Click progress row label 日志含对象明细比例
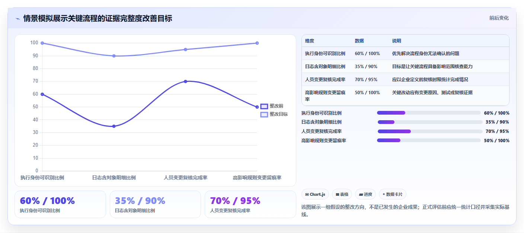The height and width of the screenshot is (233, 524). (322, 122)
